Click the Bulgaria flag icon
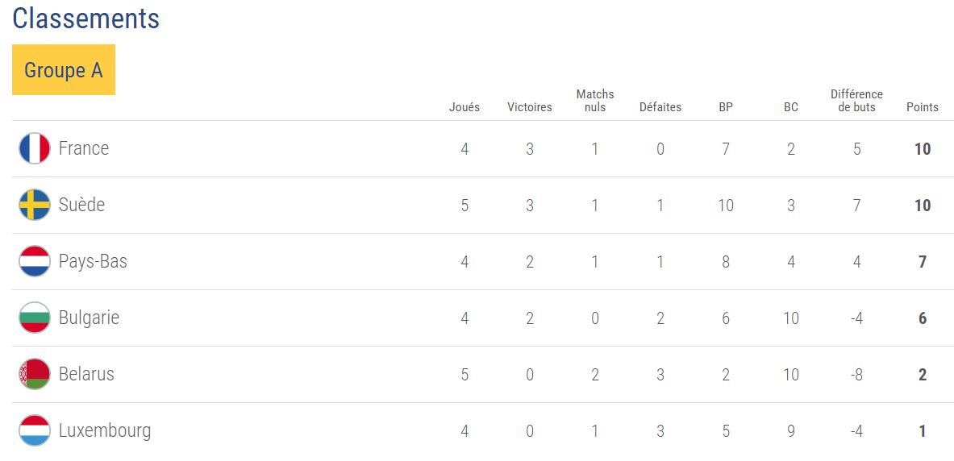 pyautogui.click(x=35, y=318)
